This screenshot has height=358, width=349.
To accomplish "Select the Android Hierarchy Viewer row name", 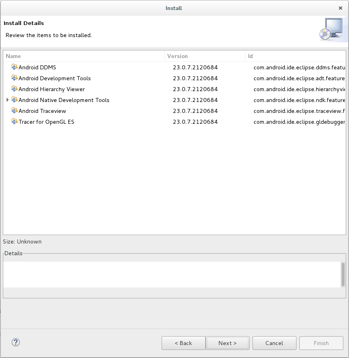I will (52, 89).
